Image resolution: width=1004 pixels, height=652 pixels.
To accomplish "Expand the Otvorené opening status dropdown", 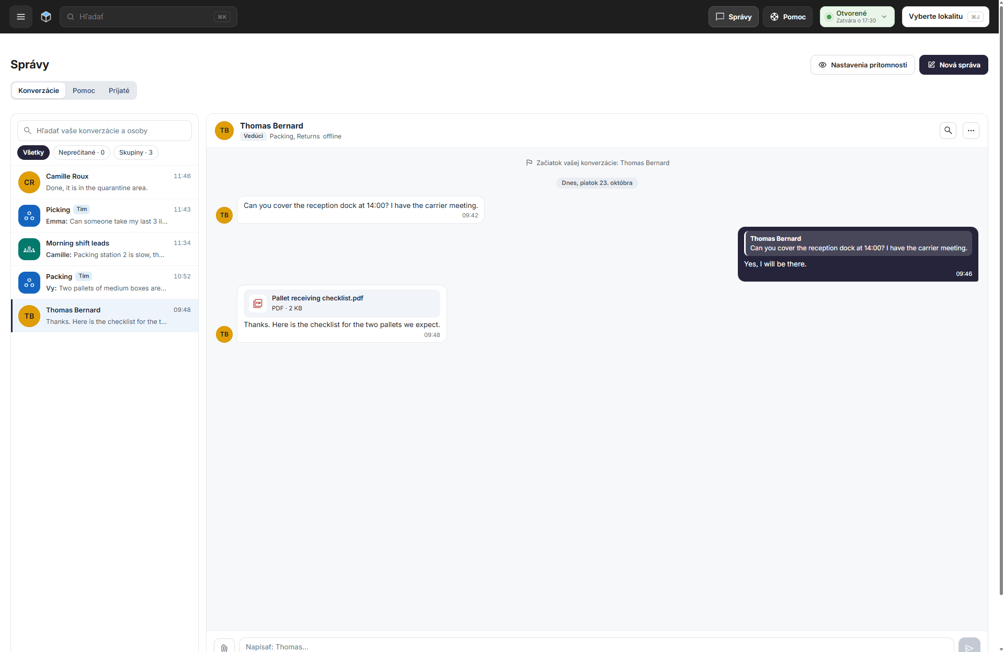I will click(x=857, y=17).
